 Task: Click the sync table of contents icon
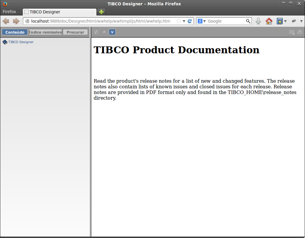(96, 32)
